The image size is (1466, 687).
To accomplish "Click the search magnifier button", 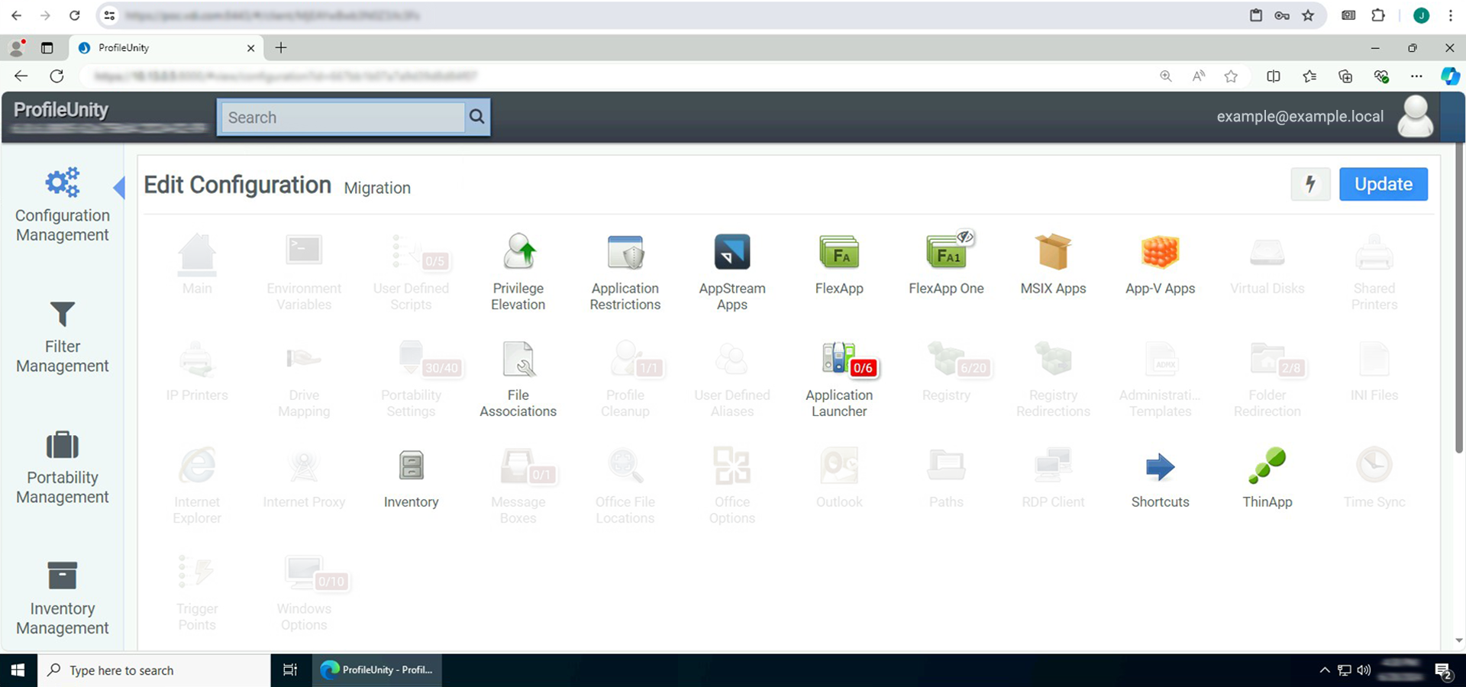I will click(477, 117).
